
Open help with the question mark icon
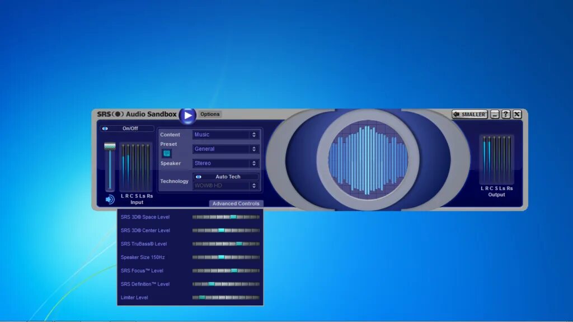pos(506,114)
